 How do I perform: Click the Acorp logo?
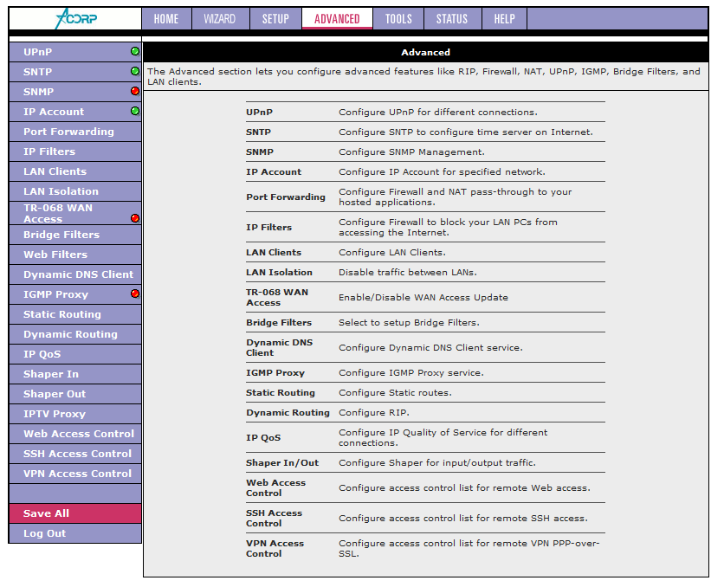coord(74,18)
